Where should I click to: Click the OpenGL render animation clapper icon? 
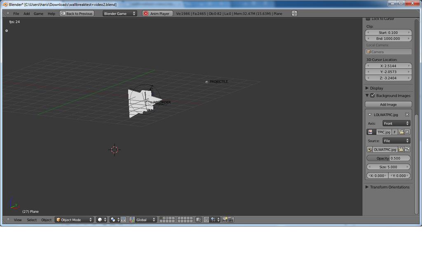coord(231,220)
